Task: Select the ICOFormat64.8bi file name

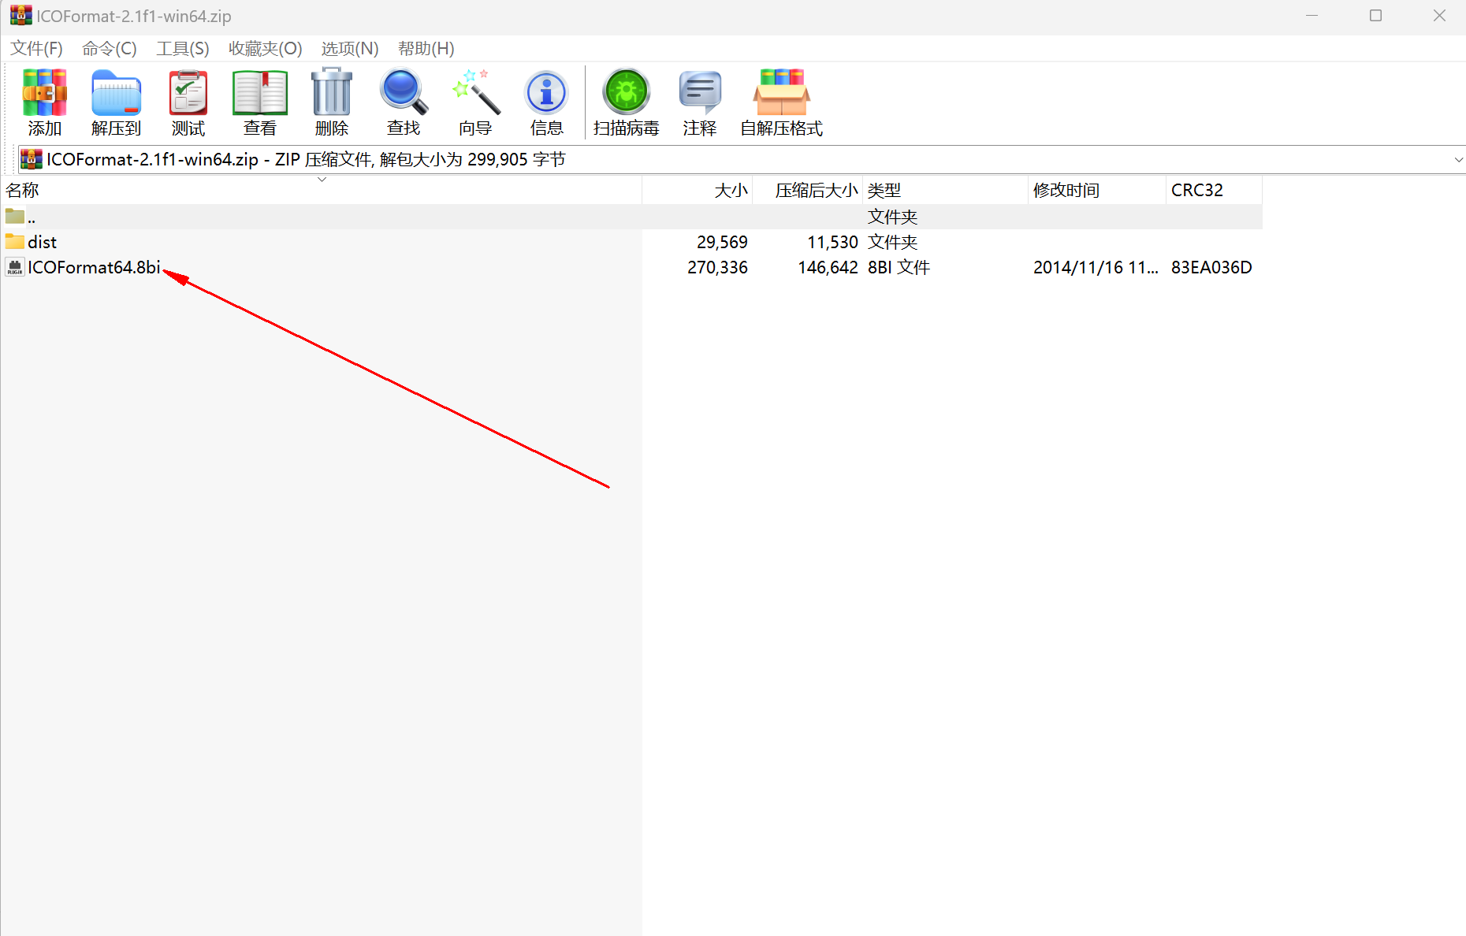Action: coord(94,267)
